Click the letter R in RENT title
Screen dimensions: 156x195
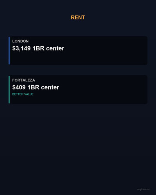[x=73, y=18]
